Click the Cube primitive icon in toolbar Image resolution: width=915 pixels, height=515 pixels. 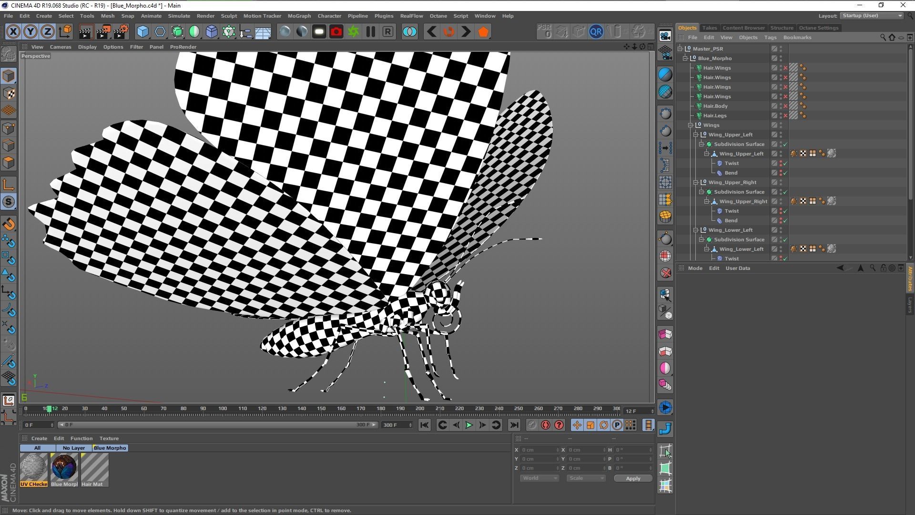[x=142, y=32]
